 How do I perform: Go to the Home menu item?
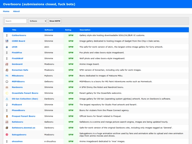click(x=6, y=11)
